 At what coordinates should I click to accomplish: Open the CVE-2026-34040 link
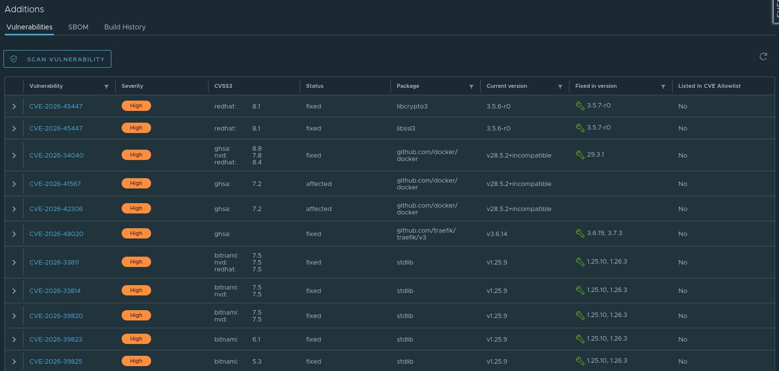pyautogui.click(x=56, y=155)
